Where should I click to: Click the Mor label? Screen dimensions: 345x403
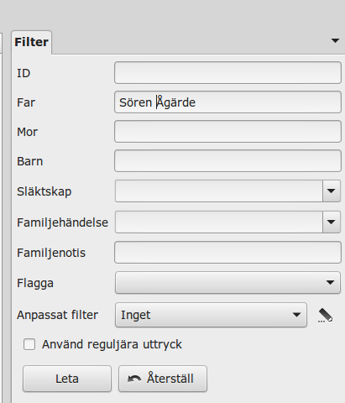click(27, 132)
